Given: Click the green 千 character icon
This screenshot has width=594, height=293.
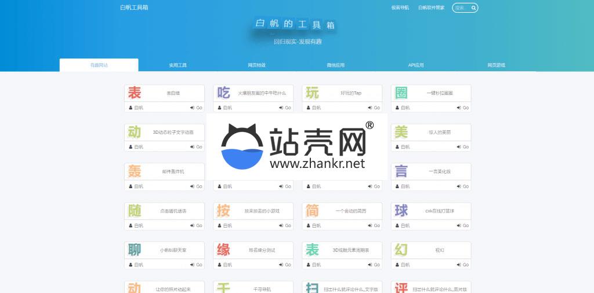Looking at the screenshot, I should pyautogui.click(x=223, y=288).
